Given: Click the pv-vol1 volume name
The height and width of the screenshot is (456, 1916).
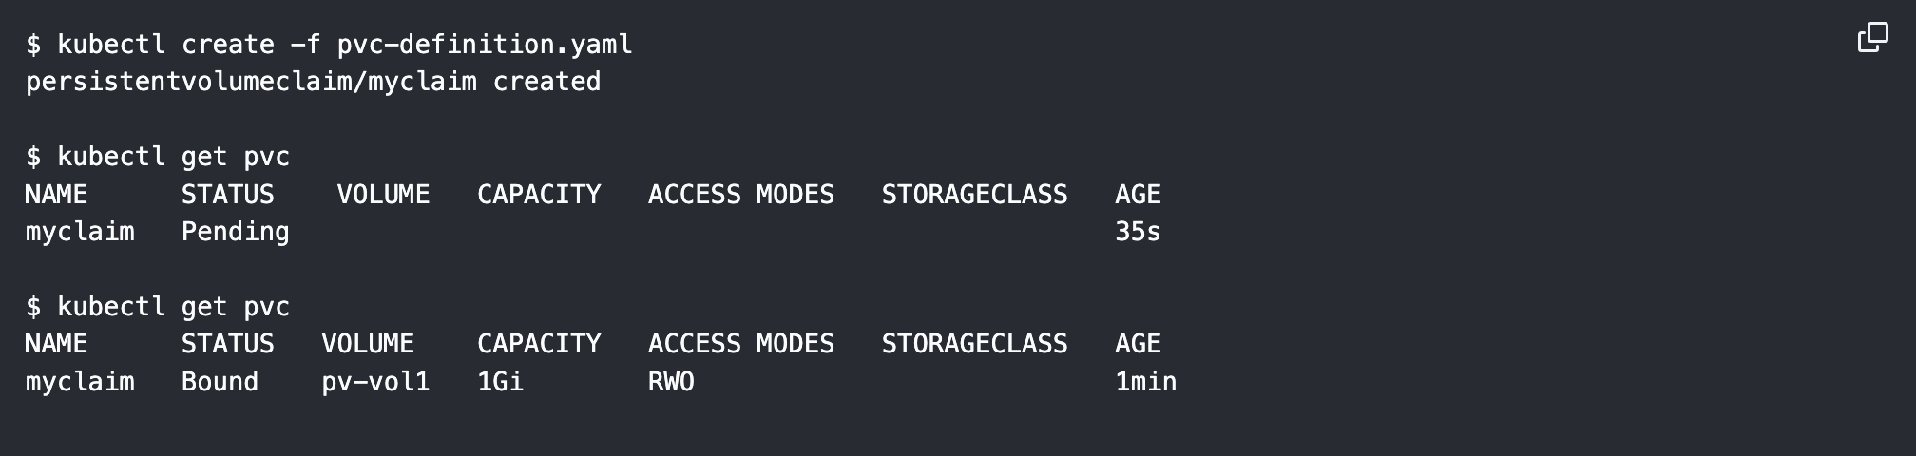Looking at the screenshot, I should point(375,382).
